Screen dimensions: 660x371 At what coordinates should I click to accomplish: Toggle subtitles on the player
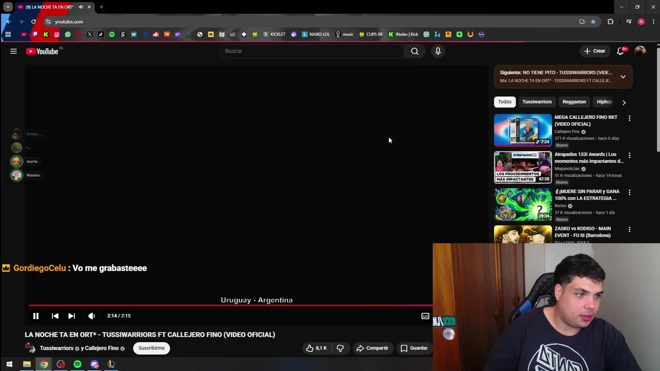425,316
